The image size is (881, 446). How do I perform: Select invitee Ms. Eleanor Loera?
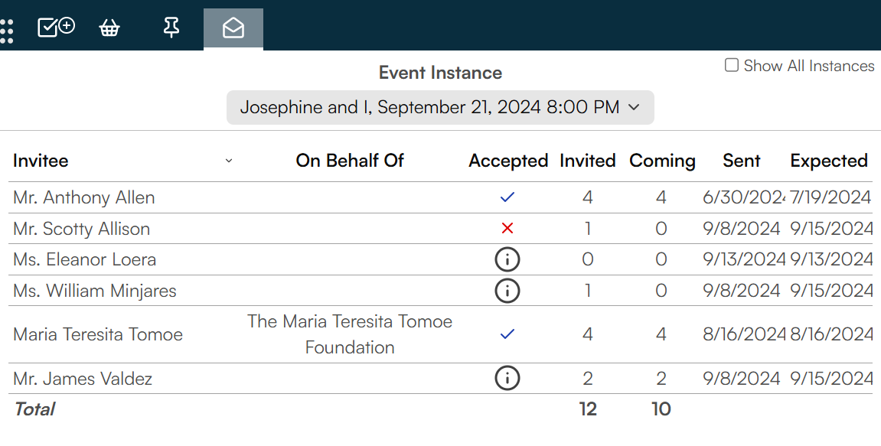84,259
